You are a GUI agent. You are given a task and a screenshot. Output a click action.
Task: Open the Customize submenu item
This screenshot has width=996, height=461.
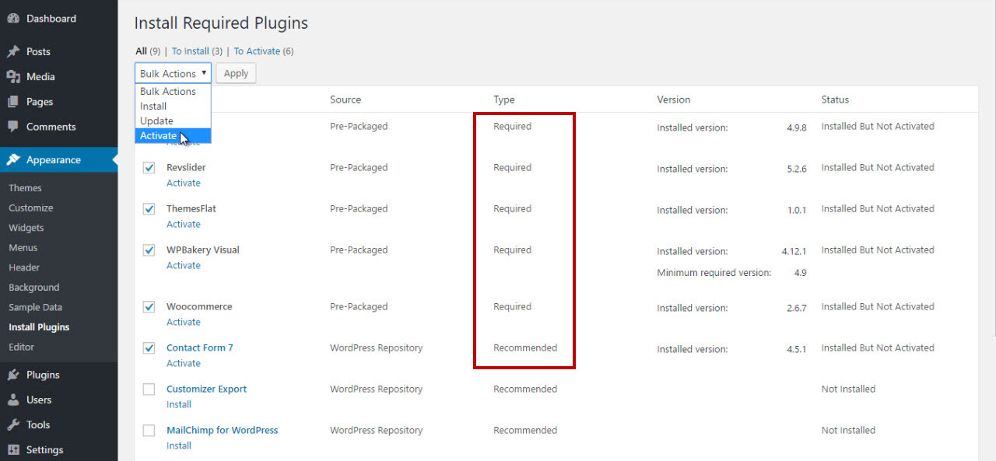[x=31, y=208]
